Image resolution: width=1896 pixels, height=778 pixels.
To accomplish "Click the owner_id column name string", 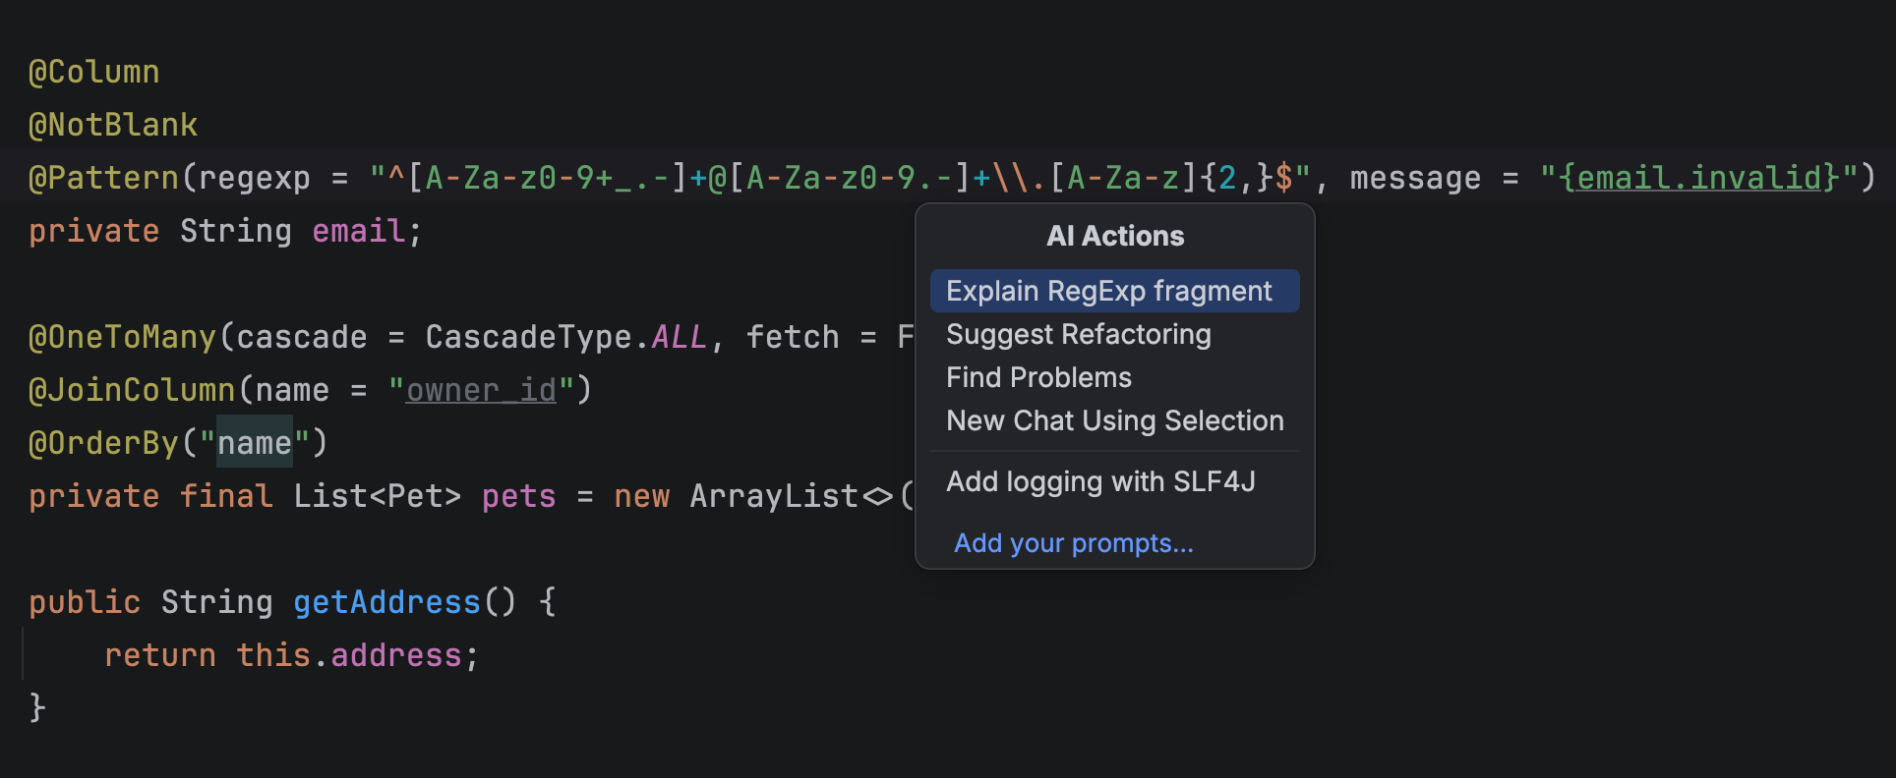I will (481, 390).
